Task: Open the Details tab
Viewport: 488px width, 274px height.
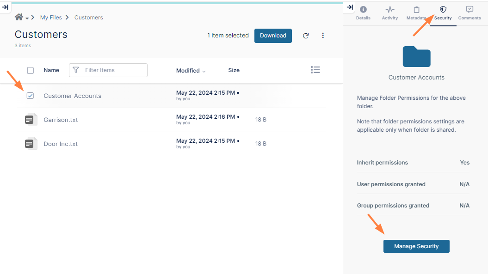Action: click(x=363, y=13)
